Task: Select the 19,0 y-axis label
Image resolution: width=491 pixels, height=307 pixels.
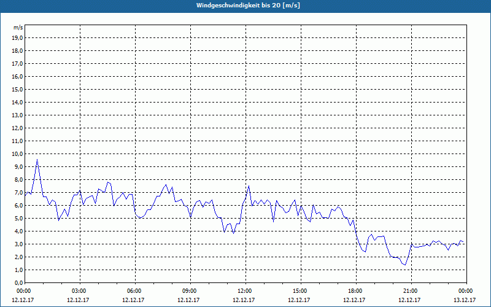Action: 17,38
